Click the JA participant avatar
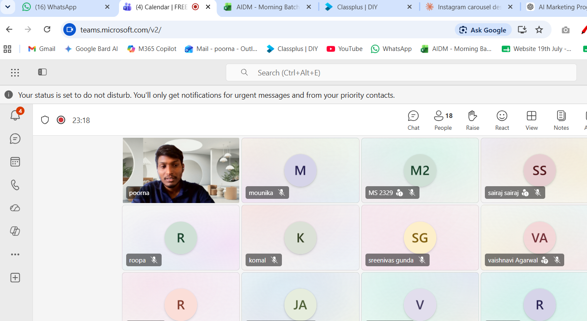 [x=300, y=305]
